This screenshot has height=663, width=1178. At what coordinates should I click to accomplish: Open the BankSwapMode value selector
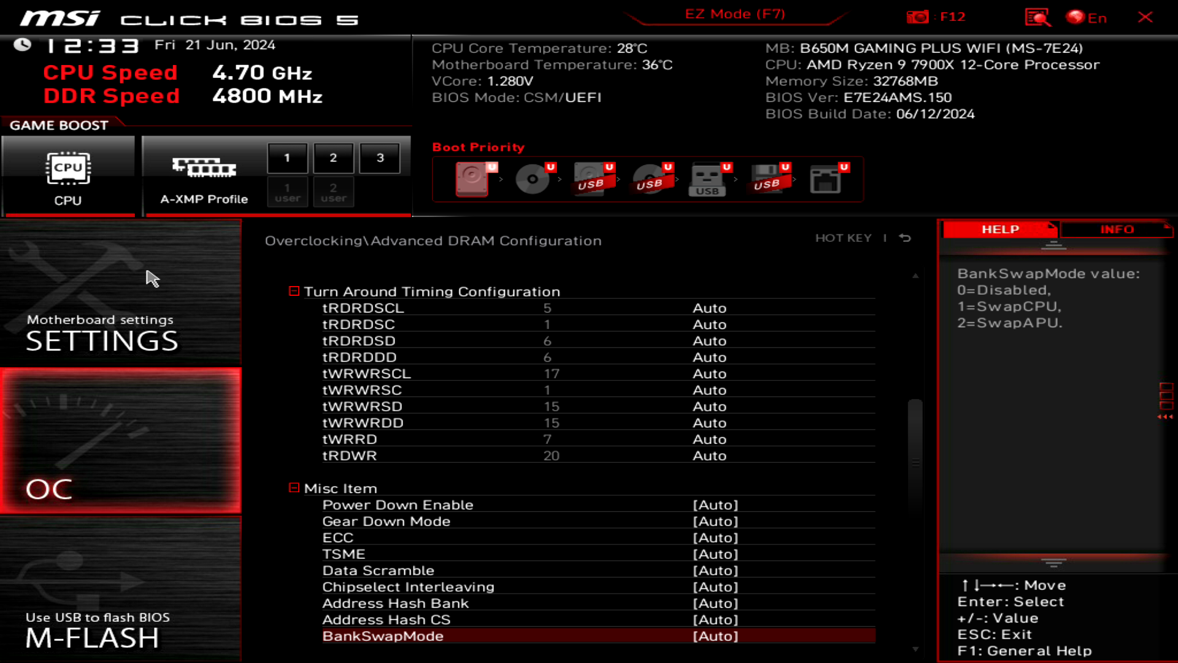click(715, 636)
